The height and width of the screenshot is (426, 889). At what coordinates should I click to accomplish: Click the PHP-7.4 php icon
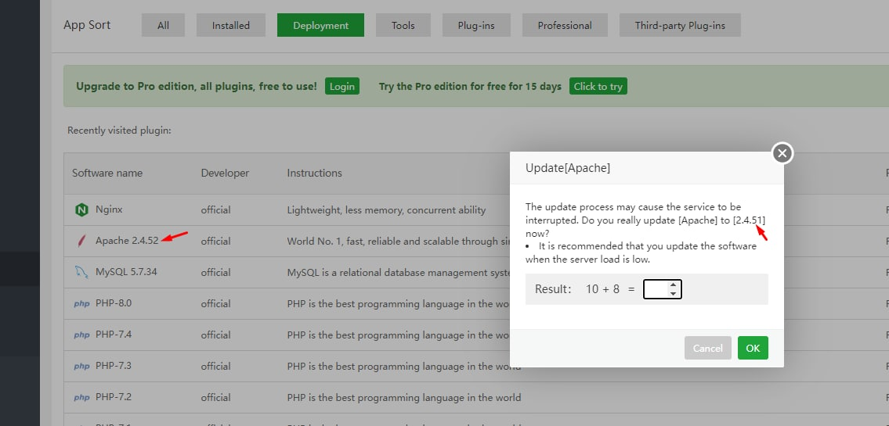tap(81, 335)
